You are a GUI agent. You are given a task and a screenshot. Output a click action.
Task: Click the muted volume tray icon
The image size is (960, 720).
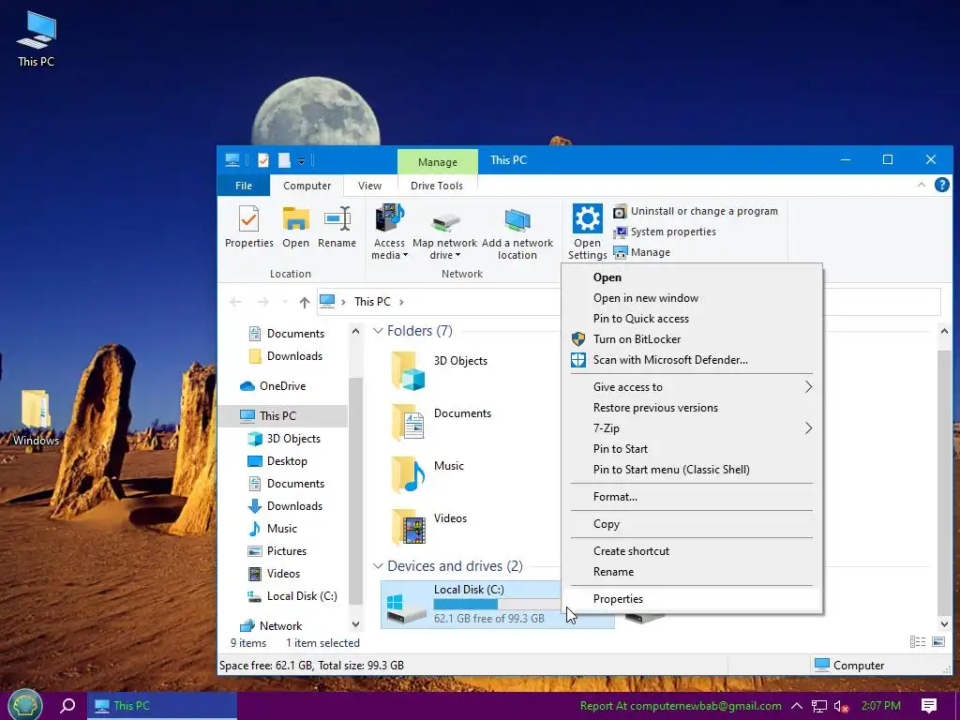(842, 706)
